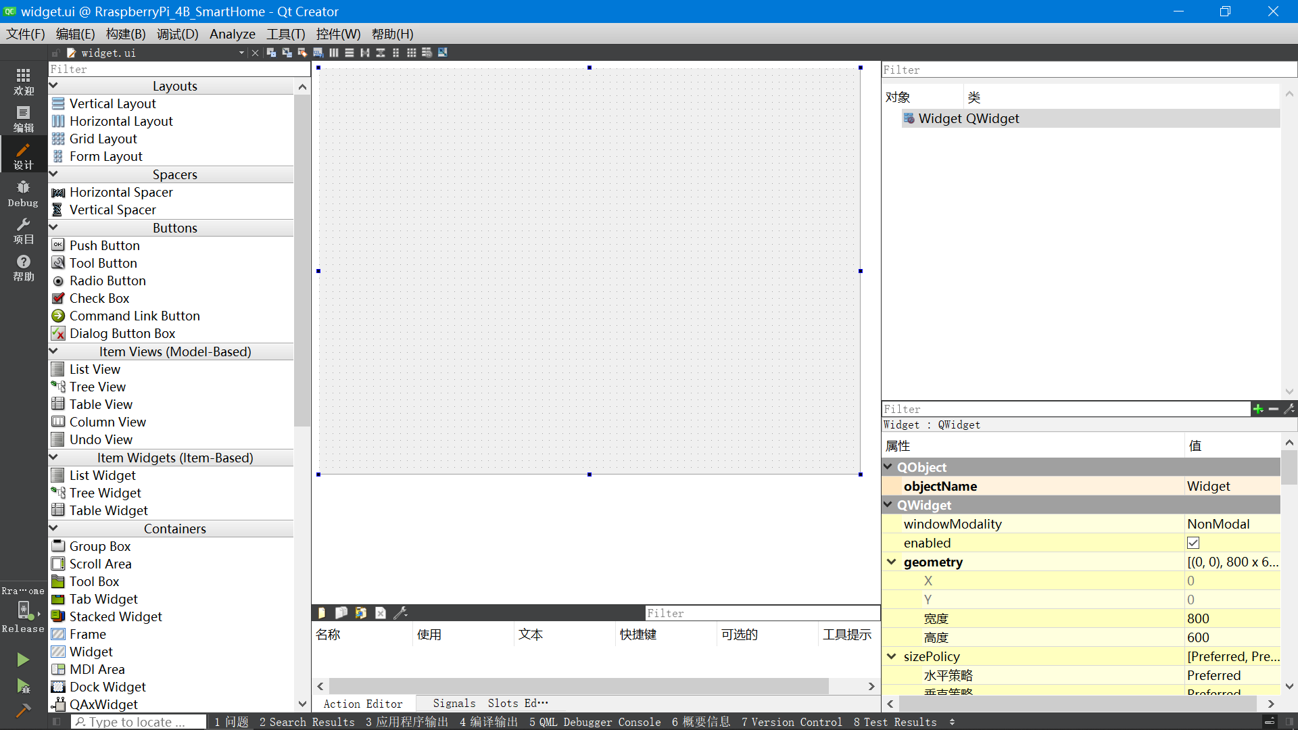
Task: Collapse the Containers category
Action: [54, 529]
